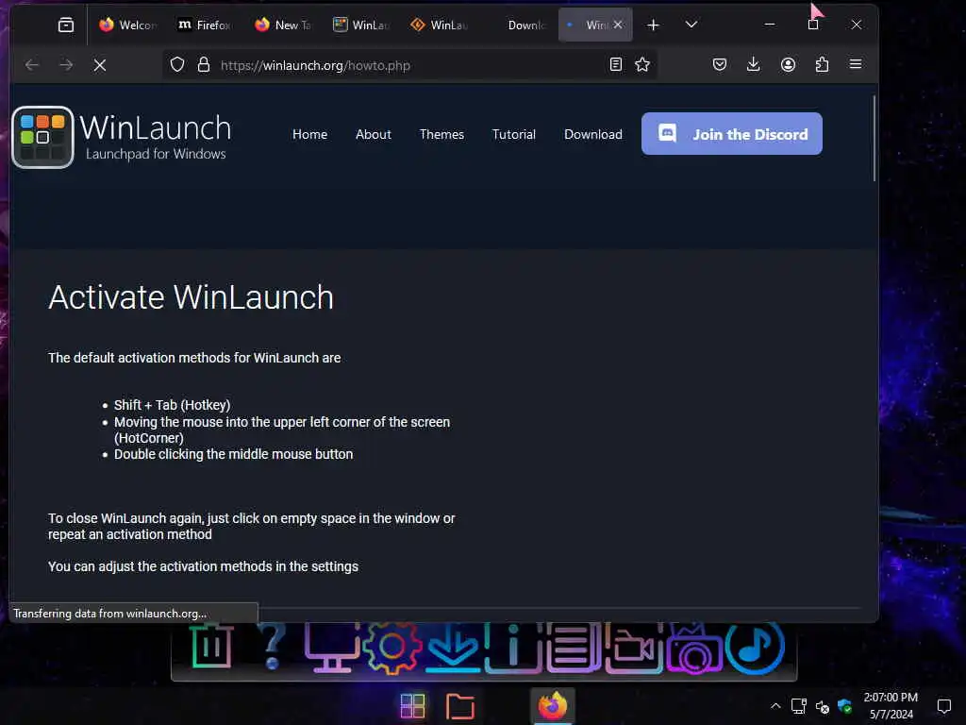Screen dimensions: 966x725
Task: Open the About page link
Action: click(374, 134)
